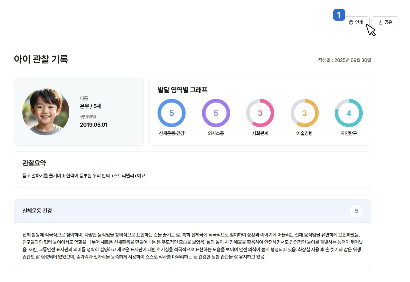410x282 pixels.
Task: Click the 작성일 date text
Action: [x=345, y=60]
